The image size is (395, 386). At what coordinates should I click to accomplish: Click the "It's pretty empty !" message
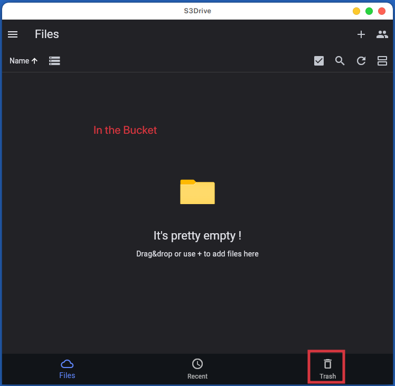tap(197, 235)
